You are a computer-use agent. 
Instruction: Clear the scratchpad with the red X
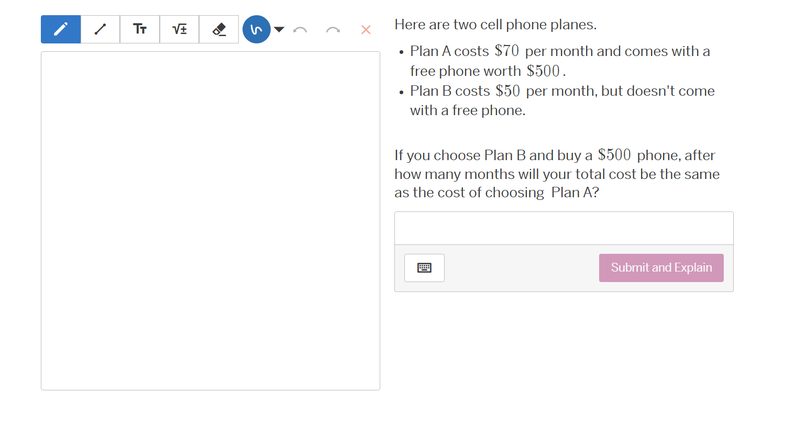click(x=366, y=30)
